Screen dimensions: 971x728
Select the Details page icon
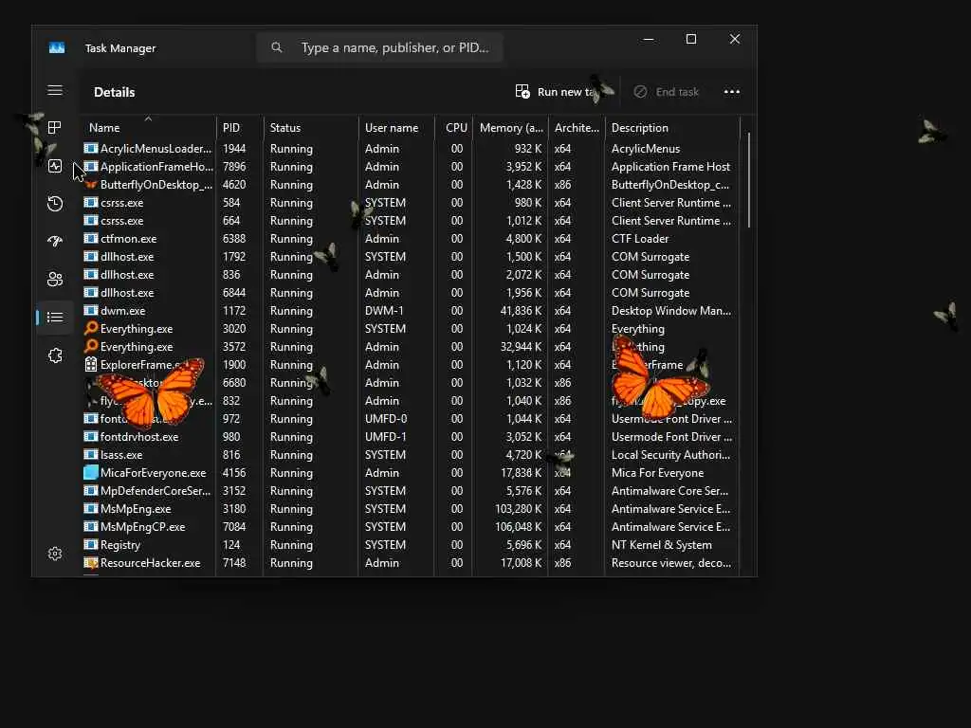[x=54, y=317]
